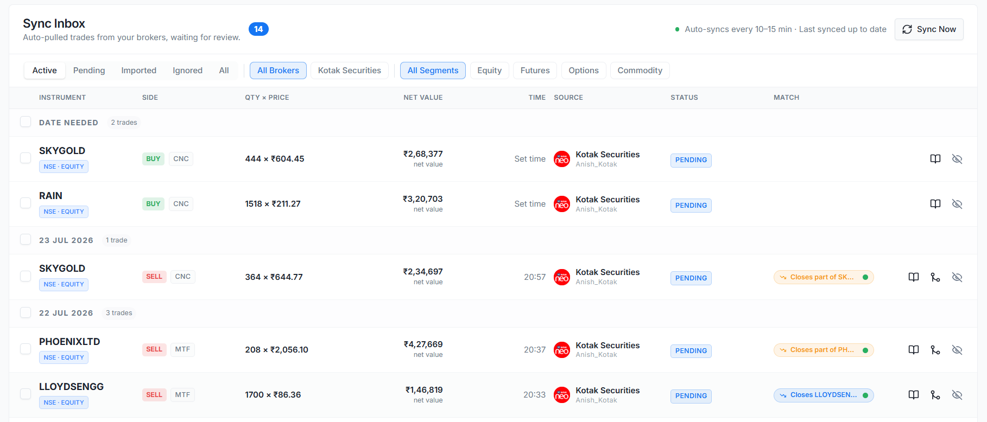This screenshot has width=987, height=422.
Task: Click Kotak neo logo in SKYGOLD buy row
Action: coord(562,159)
